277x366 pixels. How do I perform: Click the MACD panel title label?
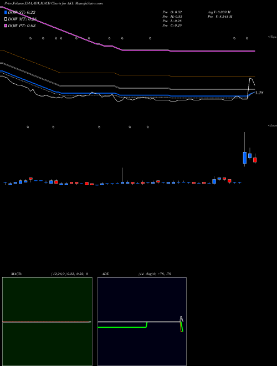[17, 273]
